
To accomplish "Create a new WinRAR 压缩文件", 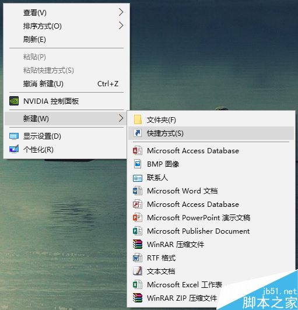I will (211, 244).
